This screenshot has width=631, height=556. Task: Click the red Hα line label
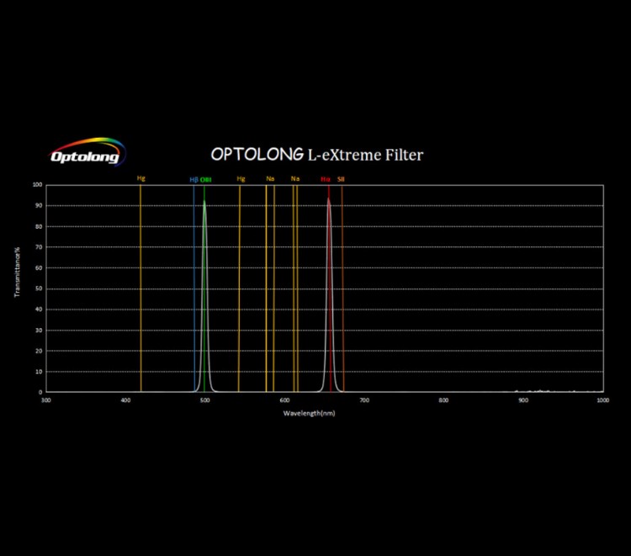326,179
